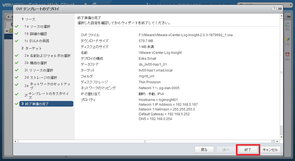Image resolution: width=295 pixels, height=161 pixels.
Task: Click the hv55-has1.vmad.local target value
Action: pos(156,70)
